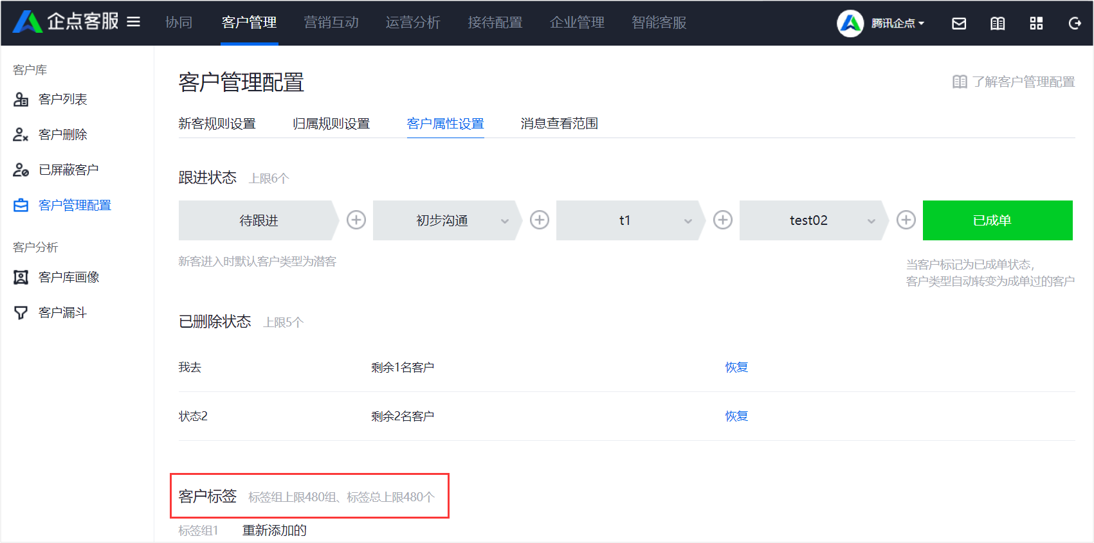Click the 客户库画像 sidebar icon
This screenshot has width=1094, height=543.
pos(21,277)
